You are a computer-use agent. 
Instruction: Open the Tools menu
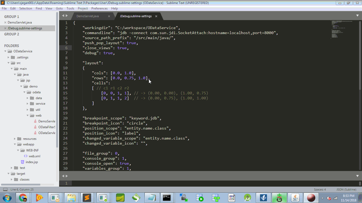70,8
